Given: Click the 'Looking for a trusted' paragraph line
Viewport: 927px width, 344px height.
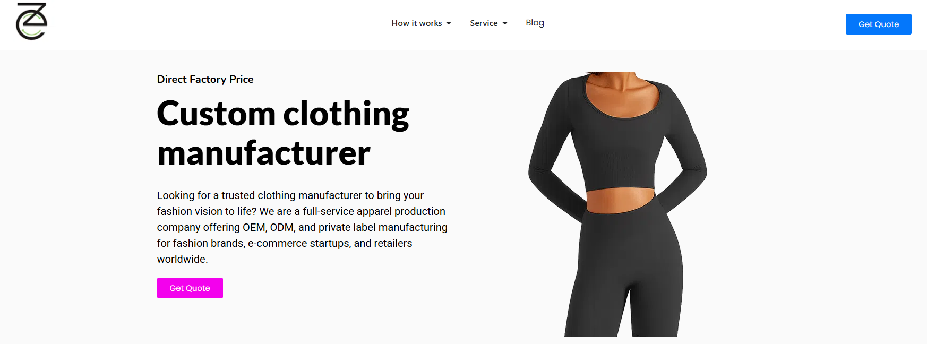Looking at the screenshot, I should pyautogui.click(x=290, y=195).
